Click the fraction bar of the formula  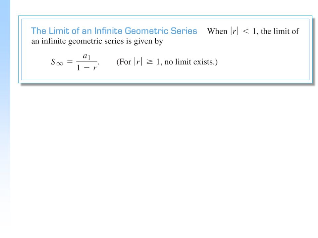tap(86, 61)
